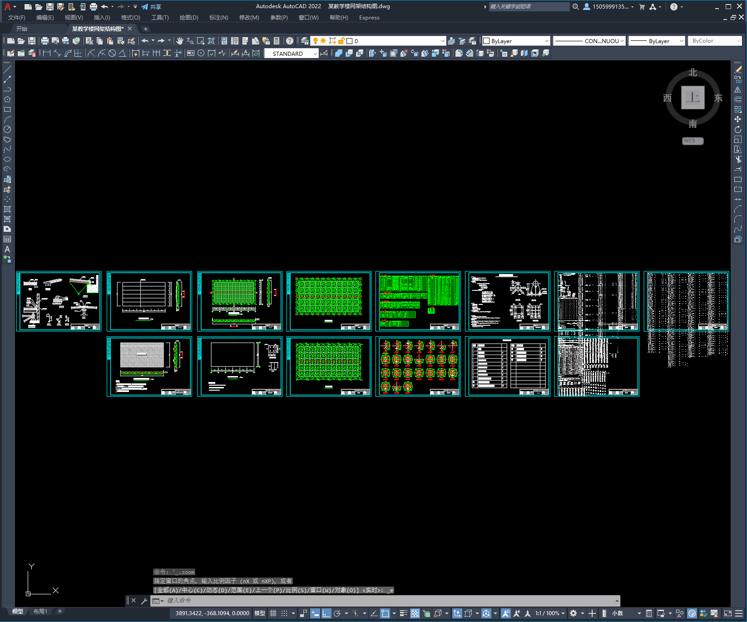Image resolution: width=747 pixels, height=622 pixels.
Task: Click the WCS button under the ViewCube
Action: 693,141
